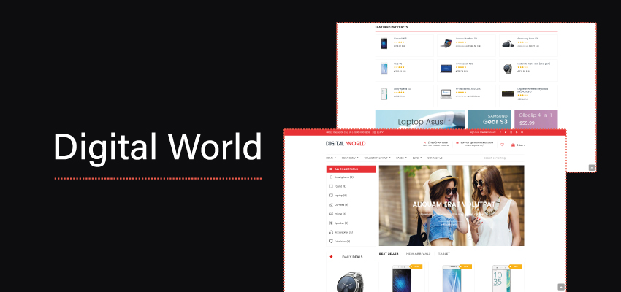Switch to the Tablet tab

coord(443,253)
